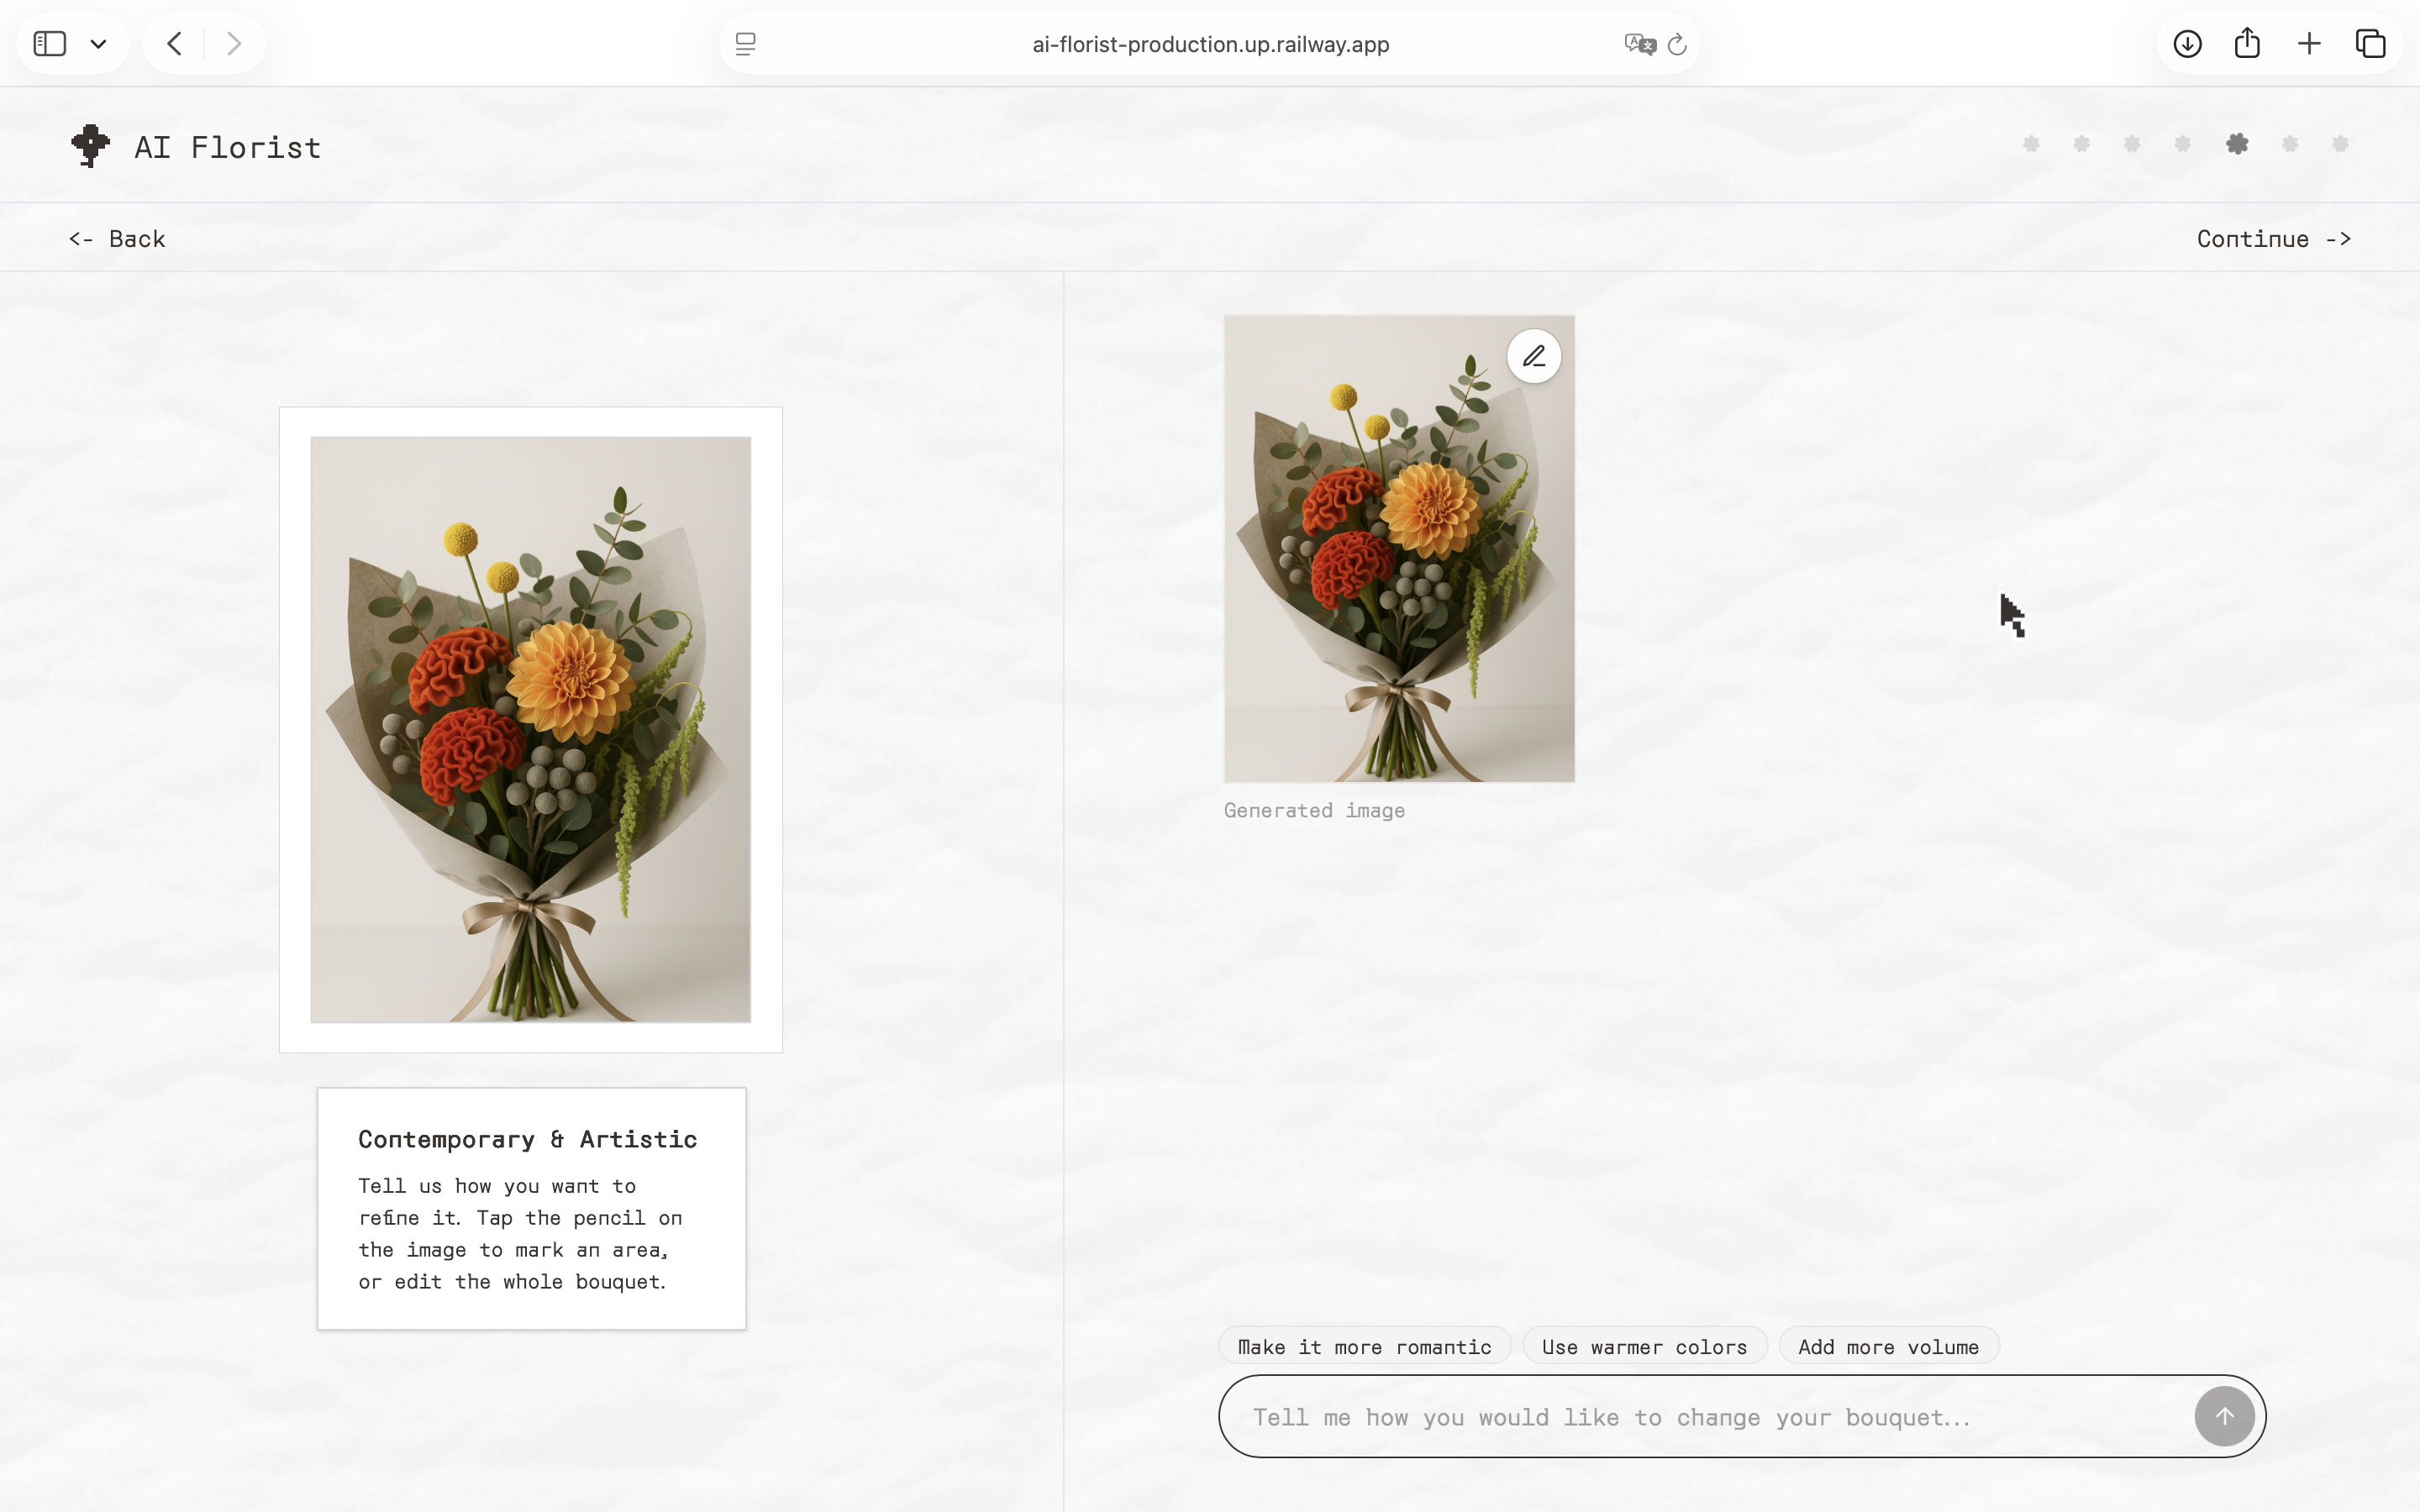The image size is (2420, 1512).
Task: Select the second flower progress step
Action: pyautogui.click(x=2082, y=144)
